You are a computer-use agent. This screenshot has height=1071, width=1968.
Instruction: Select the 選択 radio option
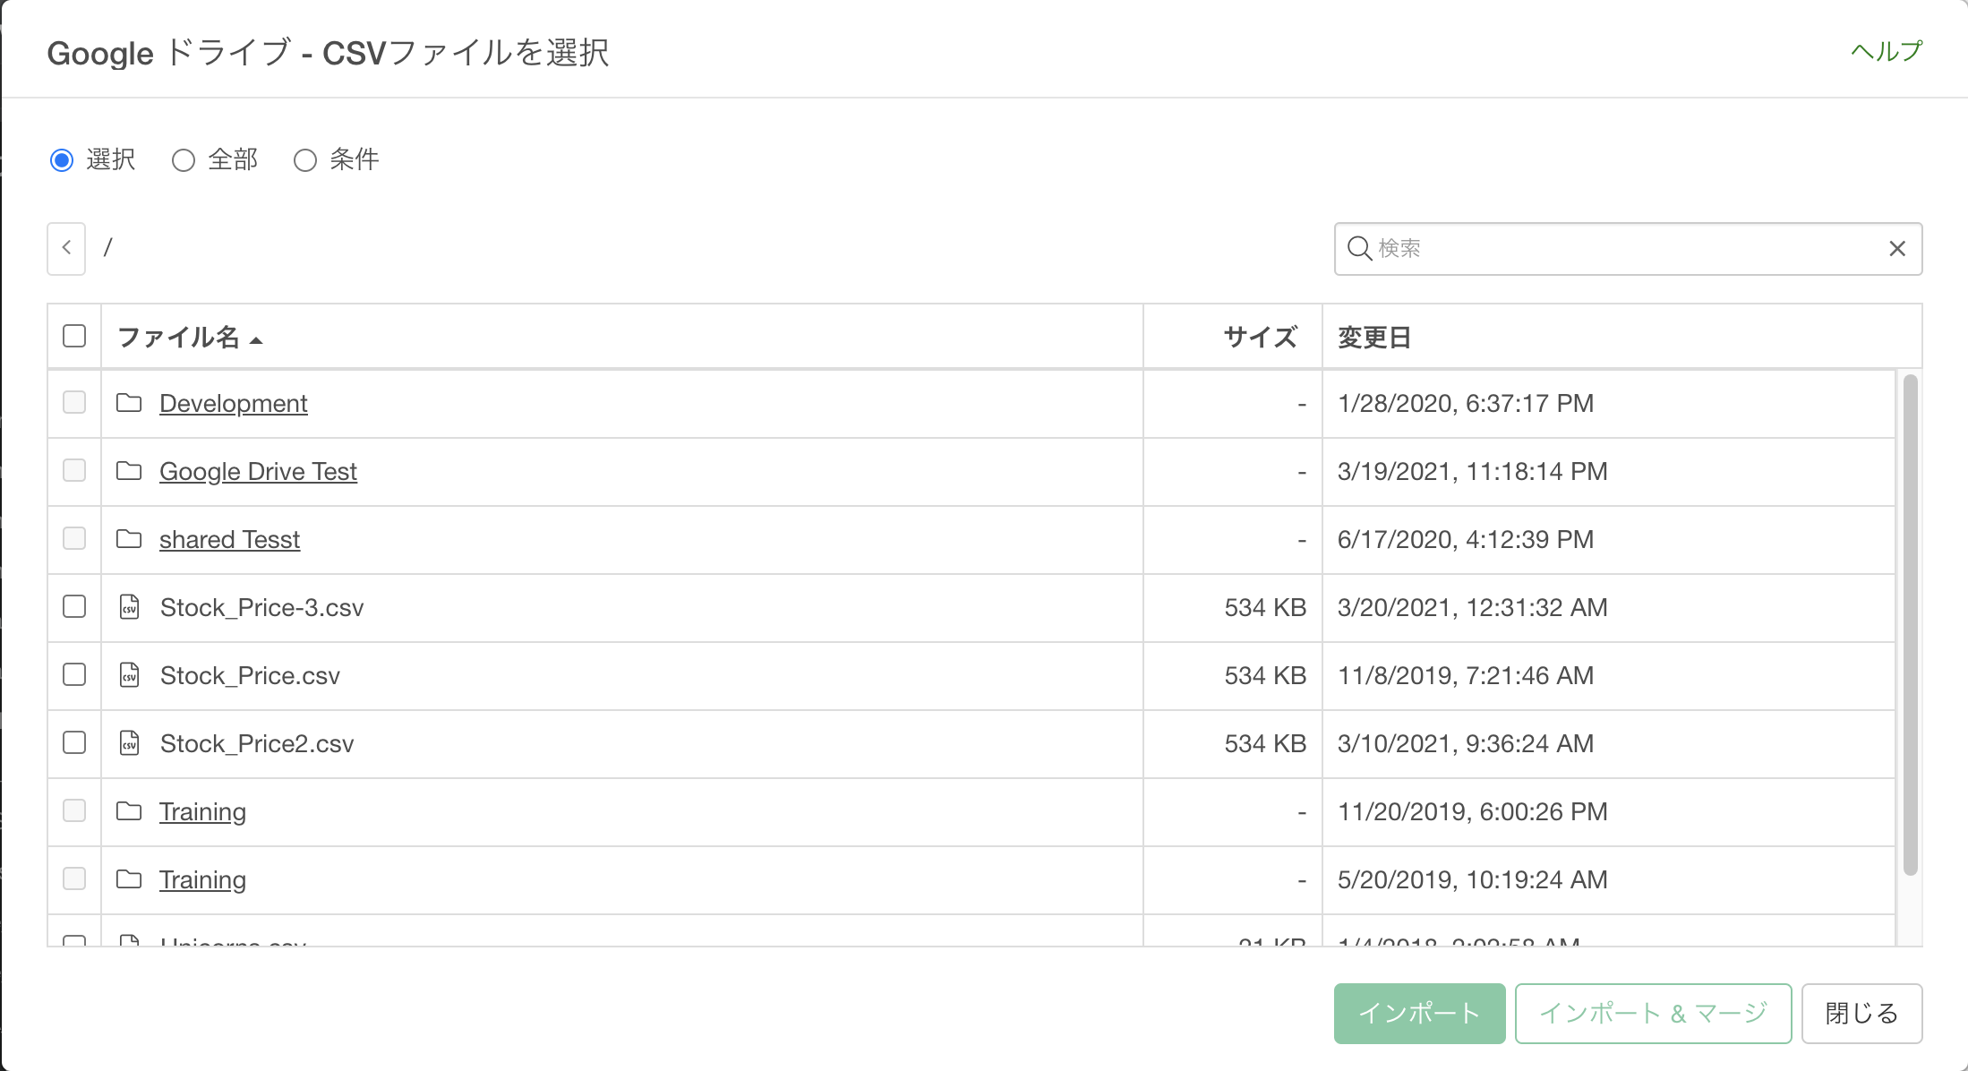[x=62, y=160]
